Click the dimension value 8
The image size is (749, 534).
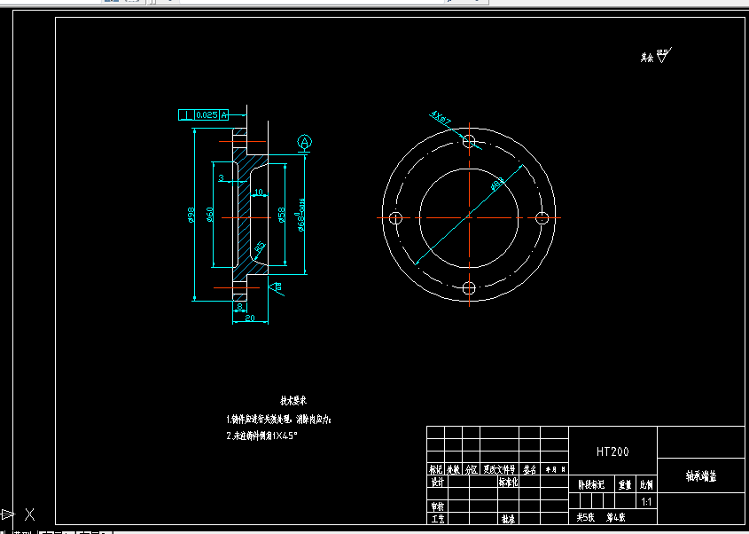(240, 306)
